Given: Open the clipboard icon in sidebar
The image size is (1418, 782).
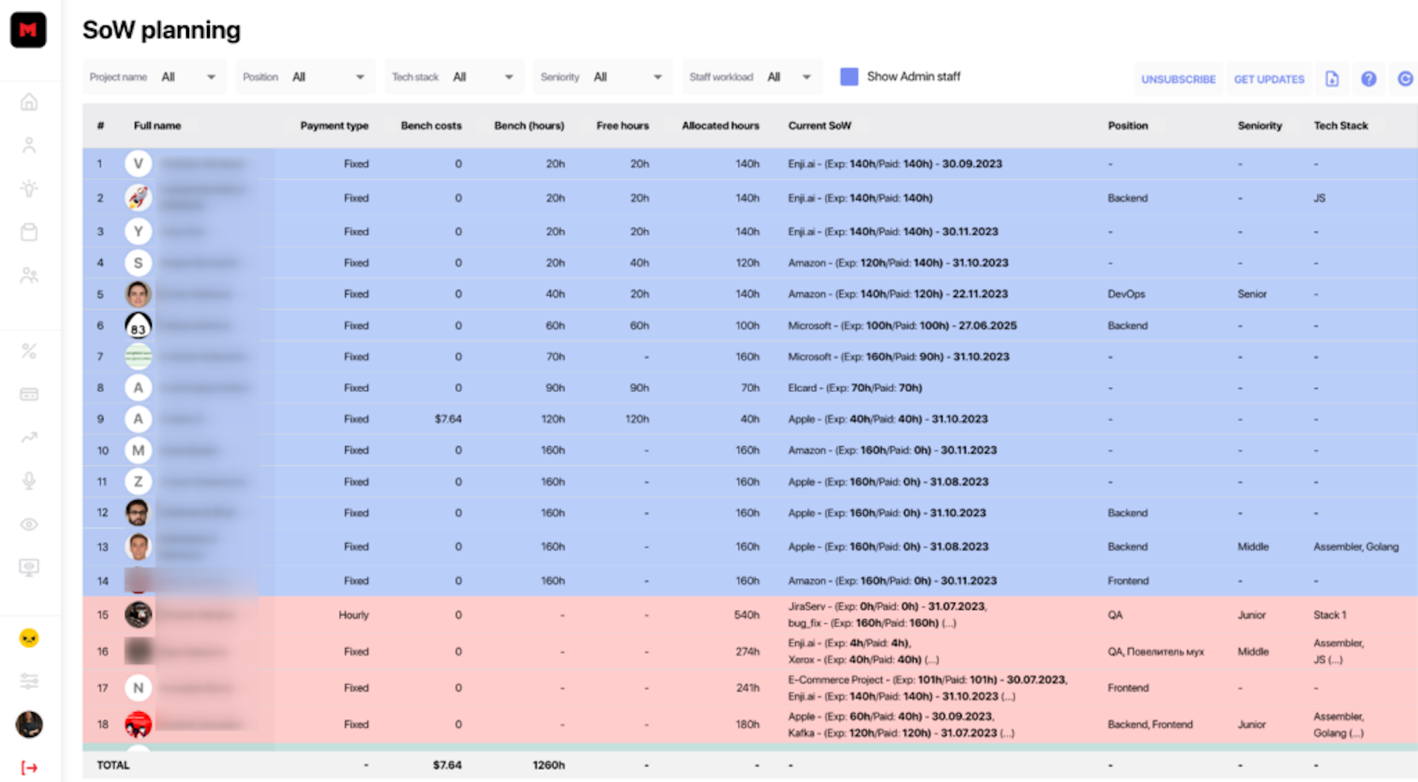Looking at the screenshot, I should click(x=29, y=232).
